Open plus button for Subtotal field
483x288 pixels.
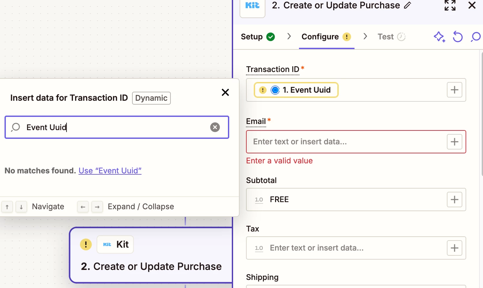[x=455, y=200]
